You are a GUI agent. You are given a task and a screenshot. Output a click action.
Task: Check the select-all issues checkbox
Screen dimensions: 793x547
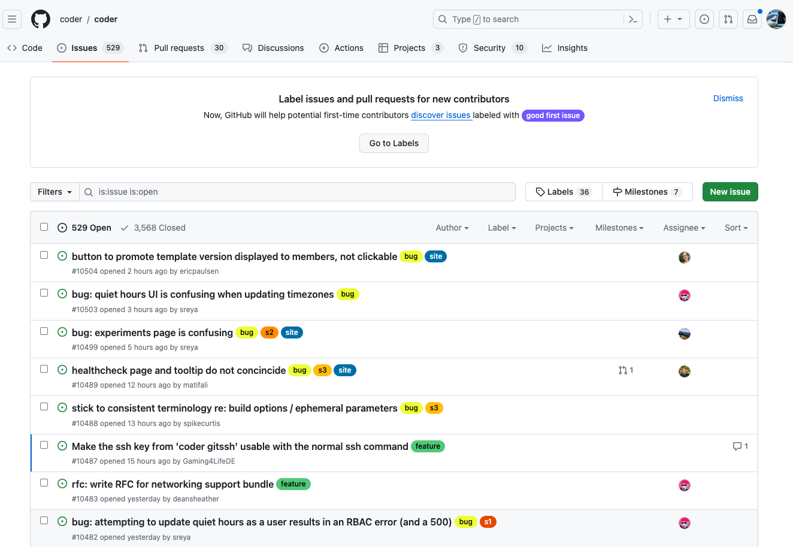click(x=44, y=226)
